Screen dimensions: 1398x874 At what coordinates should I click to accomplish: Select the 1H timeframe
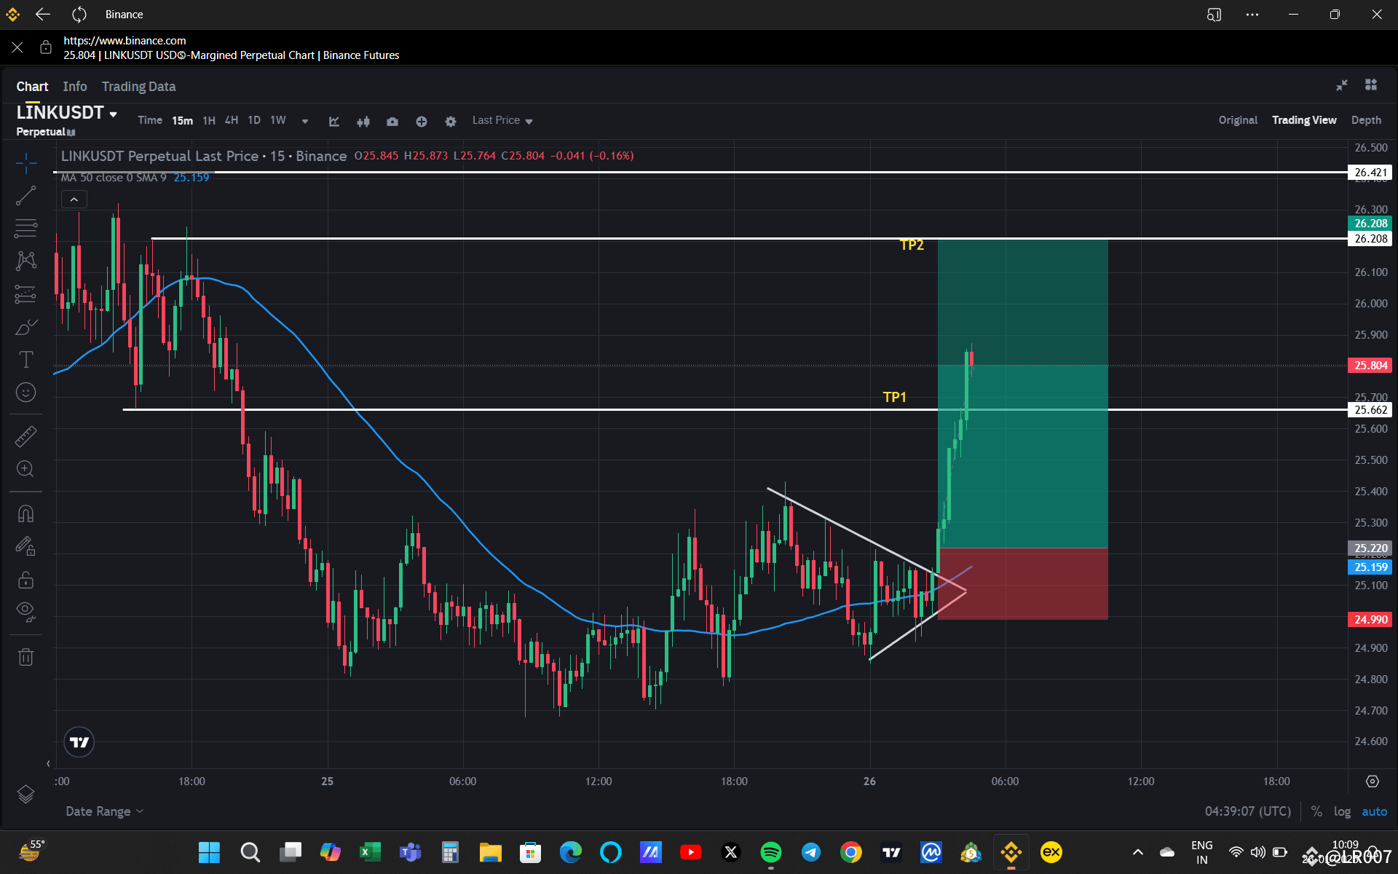(x=209, y=120)
